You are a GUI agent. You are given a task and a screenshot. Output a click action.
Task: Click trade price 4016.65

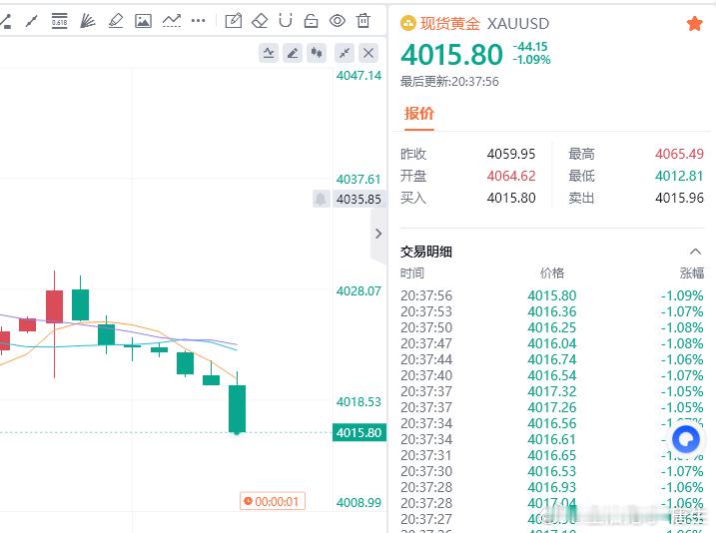tap(552, 455)
